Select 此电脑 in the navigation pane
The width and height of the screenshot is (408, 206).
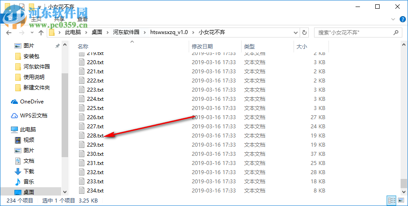(x=28, y=130)
